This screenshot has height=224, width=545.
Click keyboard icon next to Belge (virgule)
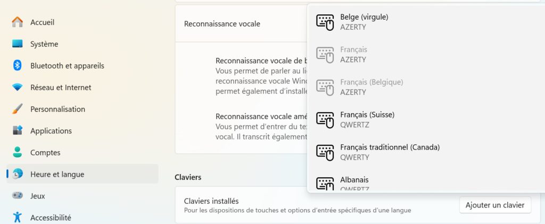coord(325,22)
